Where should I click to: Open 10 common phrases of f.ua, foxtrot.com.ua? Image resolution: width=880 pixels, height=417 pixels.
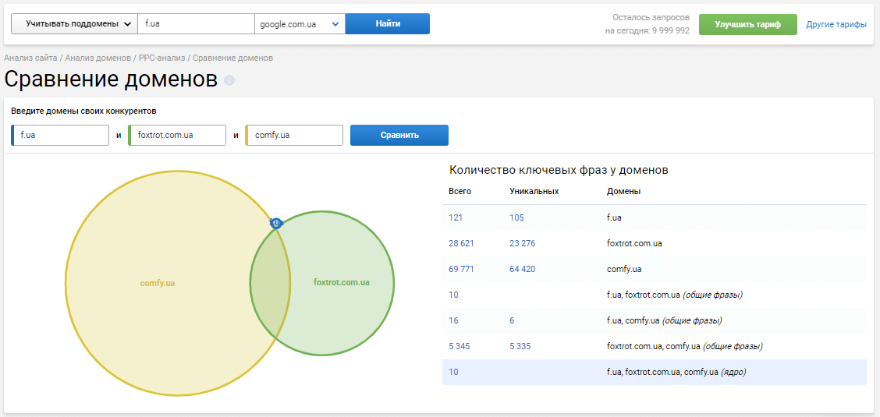click(x=453, y=295)
